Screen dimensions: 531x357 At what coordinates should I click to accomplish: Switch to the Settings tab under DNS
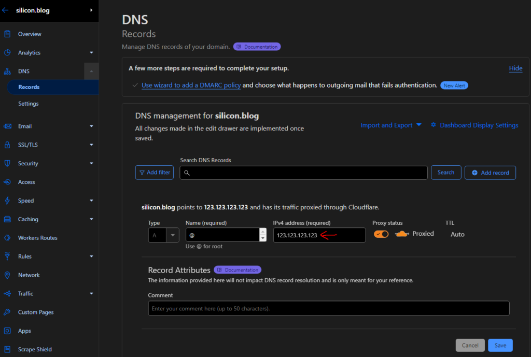(x=28, y=104)
